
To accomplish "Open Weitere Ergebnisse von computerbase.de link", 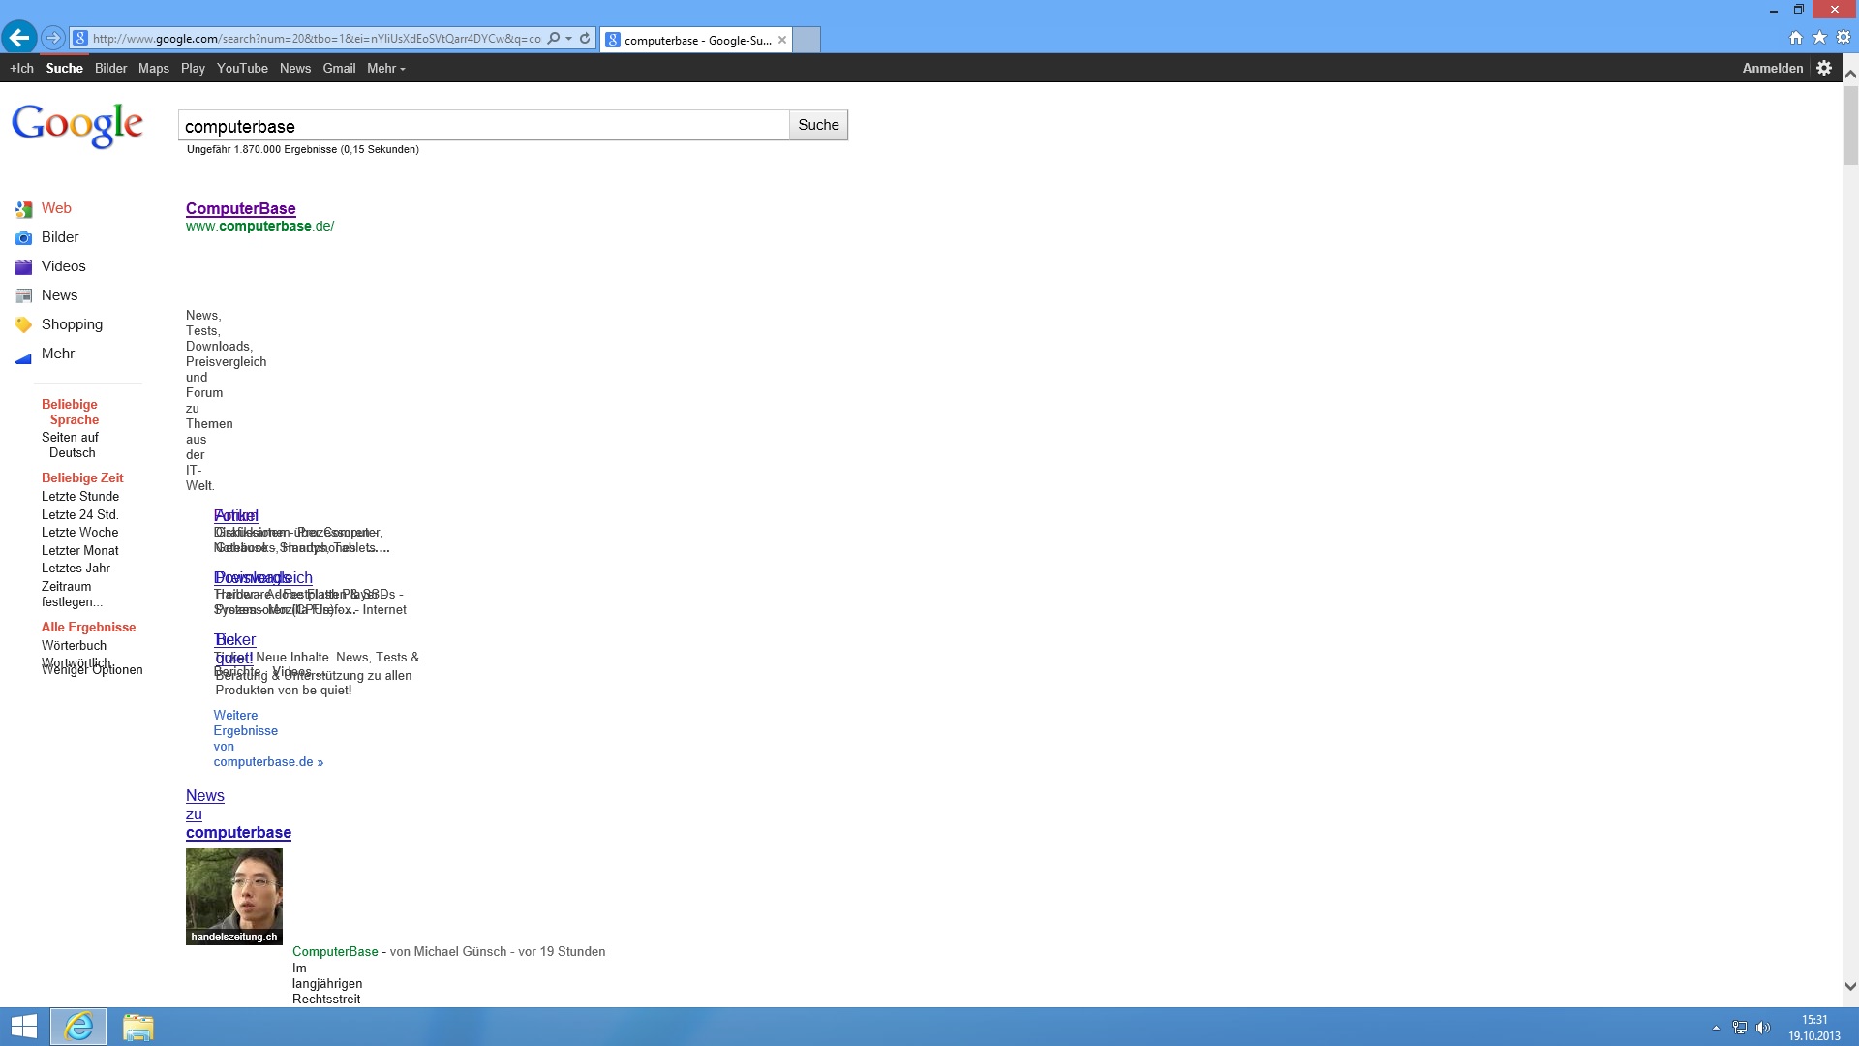I will click(x=268, y=738).
